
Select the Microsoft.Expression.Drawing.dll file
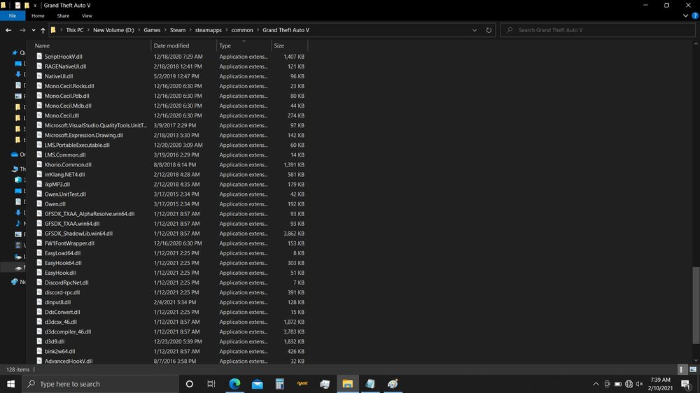[83, 135]
